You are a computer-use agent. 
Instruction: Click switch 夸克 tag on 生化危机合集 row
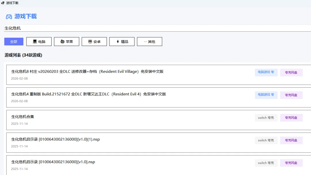[x=266, y=118]
